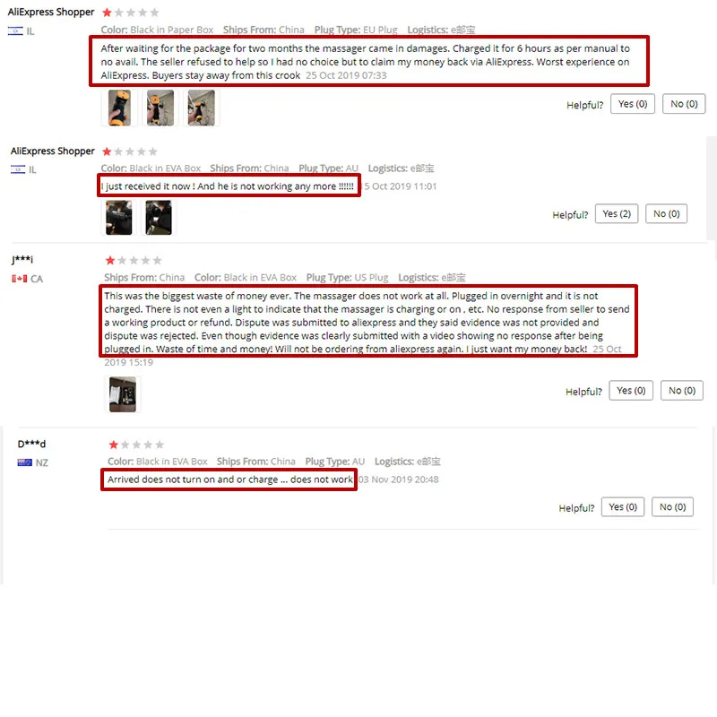717x717 pixels.
Task: Vote No (0) on D***d's review
Action: point(673,506)
